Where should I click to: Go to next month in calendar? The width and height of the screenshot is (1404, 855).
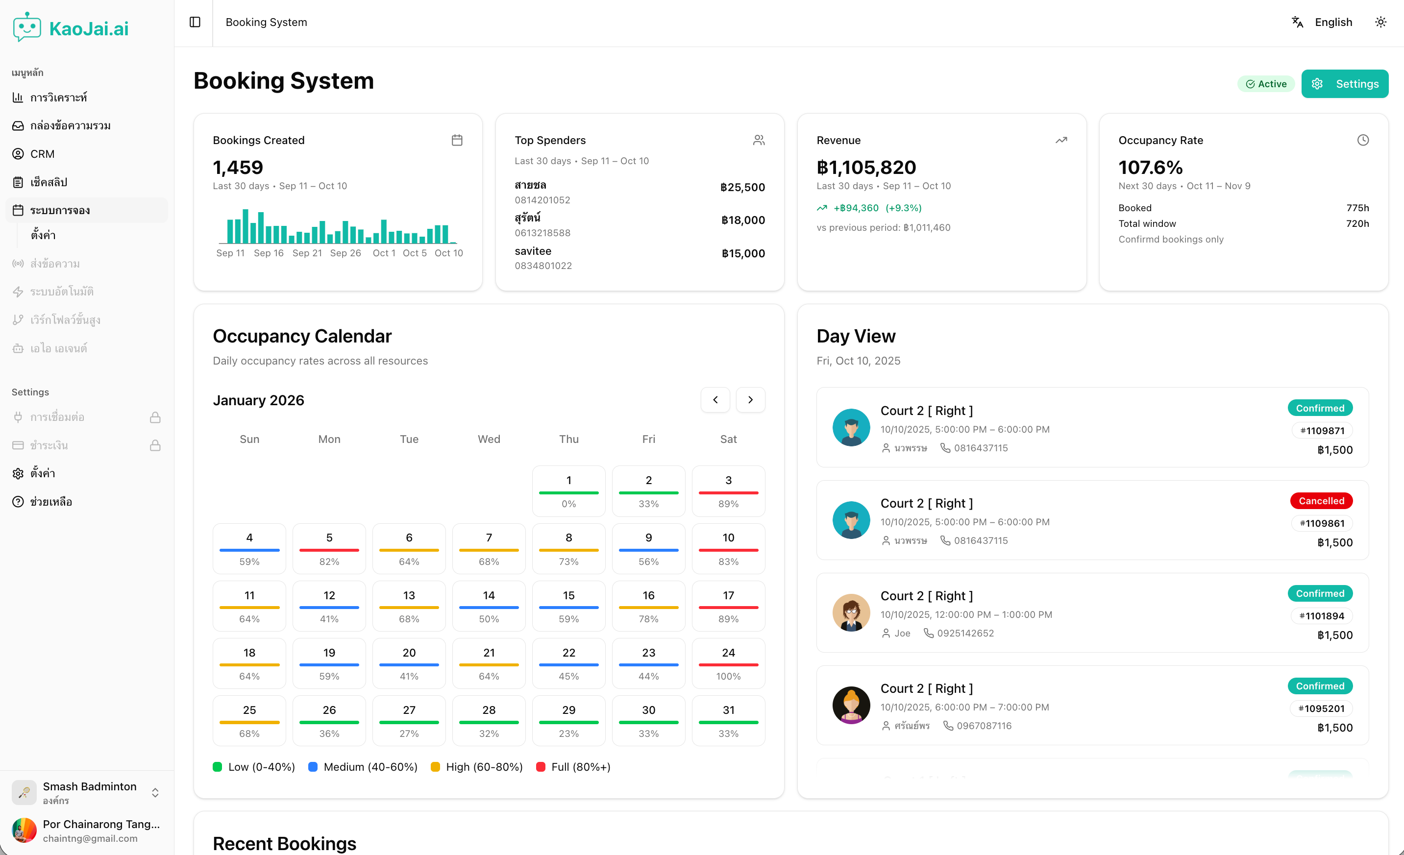tap(750, 400)
